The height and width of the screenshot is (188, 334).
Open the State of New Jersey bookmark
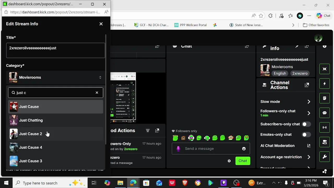point(246,25)
